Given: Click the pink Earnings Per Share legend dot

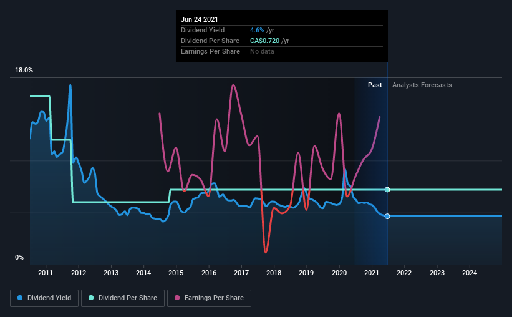Looking at the screenshot, I should 177,298.
